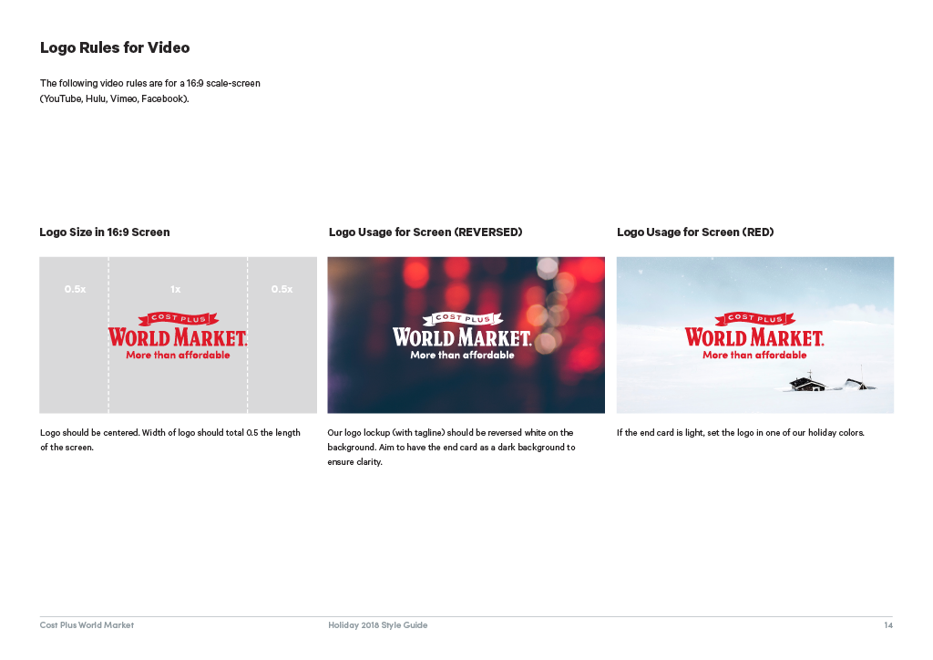Click the red World Market logo on the snowy image

coord(754,336)
